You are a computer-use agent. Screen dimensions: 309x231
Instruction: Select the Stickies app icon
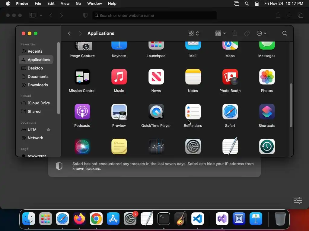[x=119, y=146]
